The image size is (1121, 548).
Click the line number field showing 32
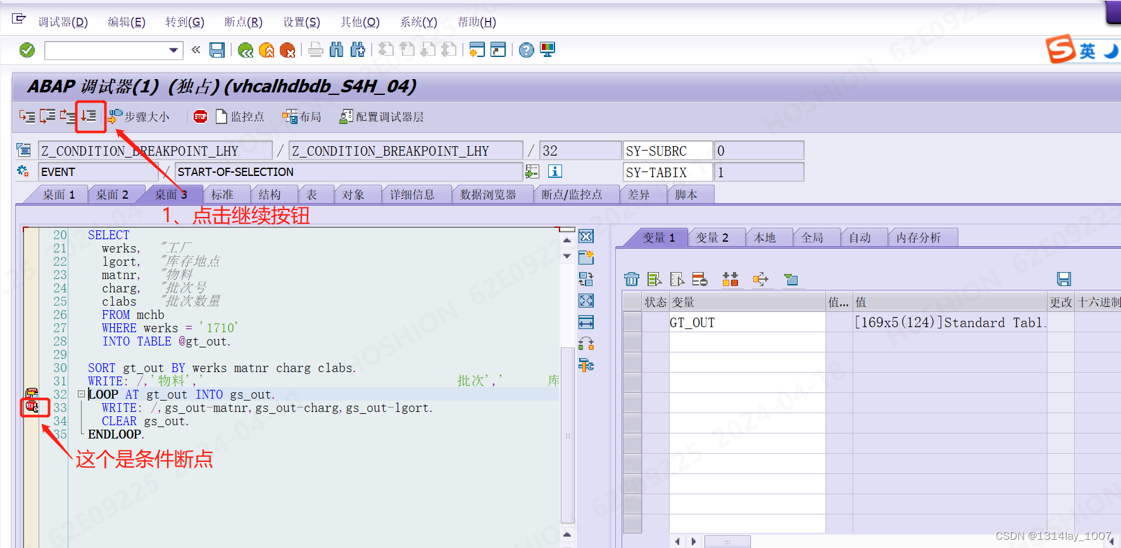(x=580, y=151)
